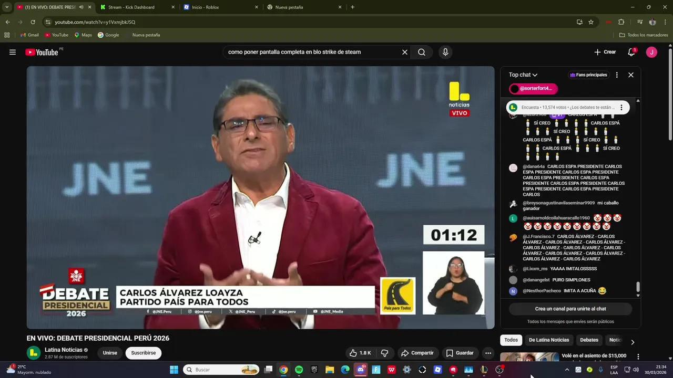Click Crea un canal para unirte al chat
The width and height of the screenshot is (673, 378).
point(570,309)
